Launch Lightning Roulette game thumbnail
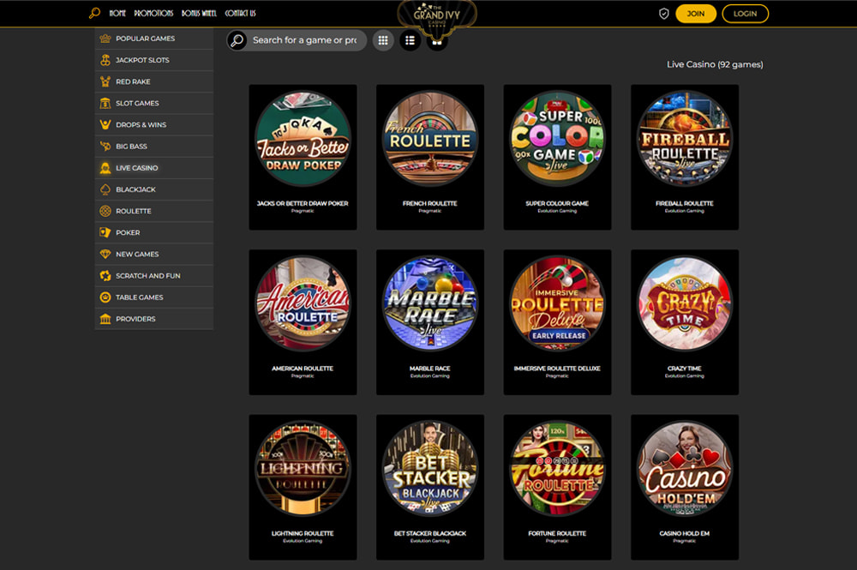Screen dimensions: 857x570 click(303, 469)
